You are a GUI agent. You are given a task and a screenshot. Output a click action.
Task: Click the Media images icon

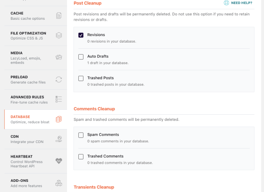point(59,57)
